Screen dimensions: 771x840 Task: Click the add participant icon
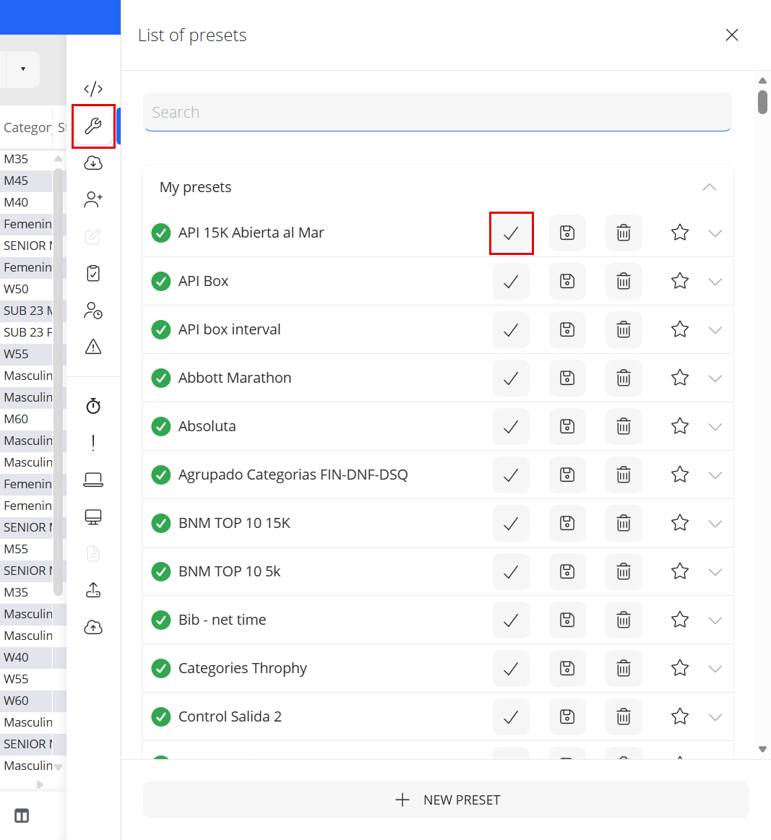tap(93, 200)
